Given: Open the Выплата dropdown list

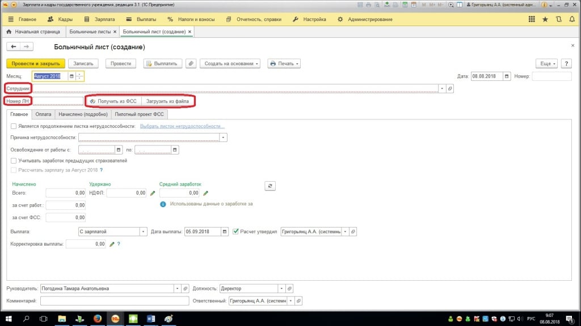Looking at the screenshot, I should [x=144, y=231].
